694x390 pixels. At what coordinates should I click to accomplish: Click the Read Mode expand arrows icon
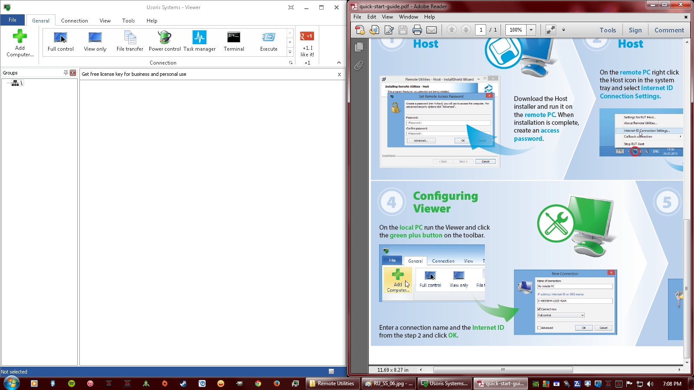[x=550, y=30]
